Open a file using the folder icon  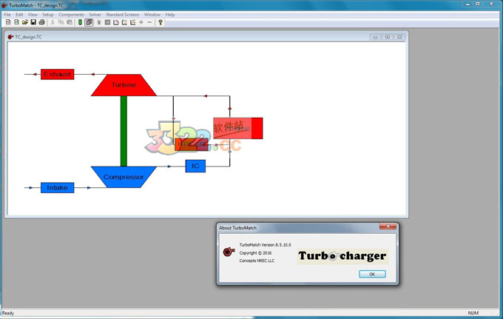pyautogui.click(x=24, y=22)
